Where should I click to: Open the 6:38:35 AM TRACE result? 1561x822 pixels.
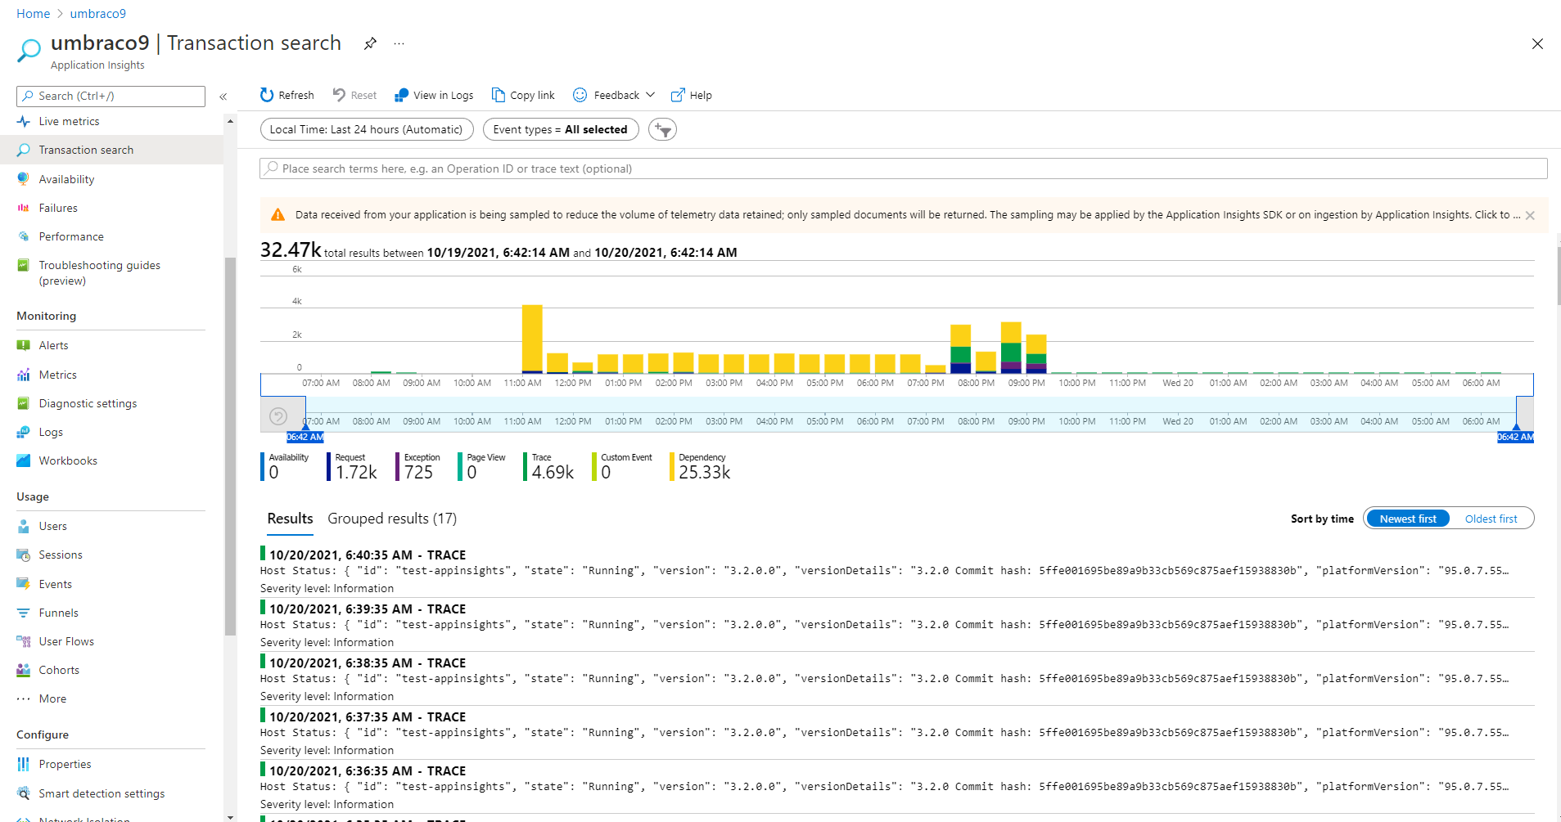pos(897,679)
